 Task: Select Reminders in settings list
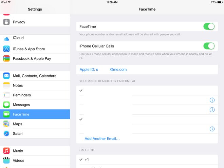tap(35, 95)
